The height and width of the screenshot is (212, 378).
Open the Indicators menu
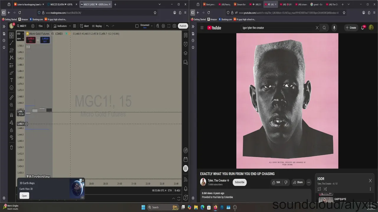coord(60,26)
